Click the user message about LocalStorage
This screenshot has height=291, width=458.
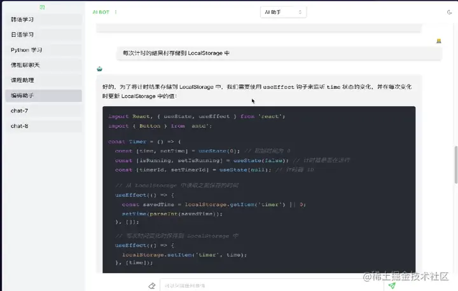[x=279, y=53]
